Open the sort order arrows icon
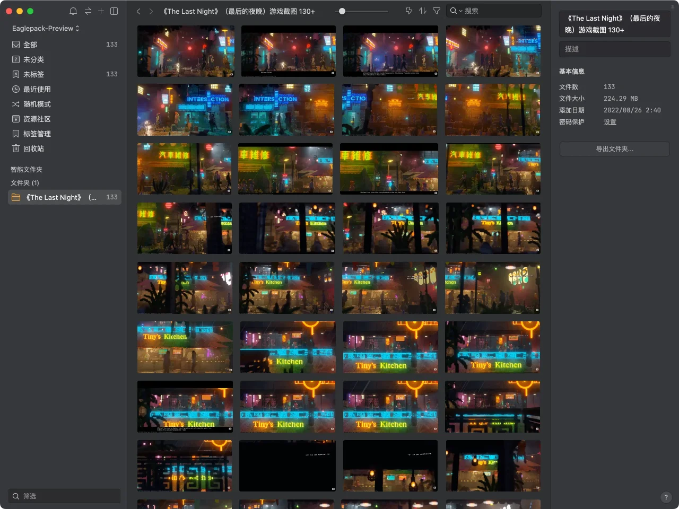Viewport: 679px width, 509px height. click(422, 11)
